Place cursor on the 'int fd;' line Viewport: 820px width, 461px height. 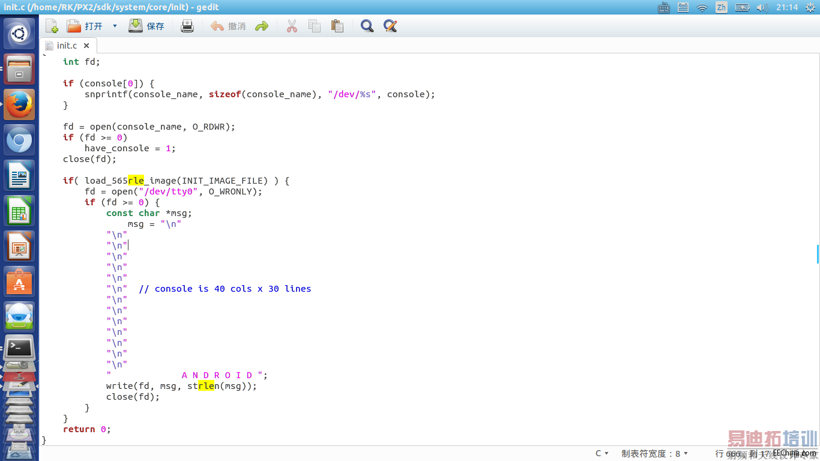click(x=82, y=62)
